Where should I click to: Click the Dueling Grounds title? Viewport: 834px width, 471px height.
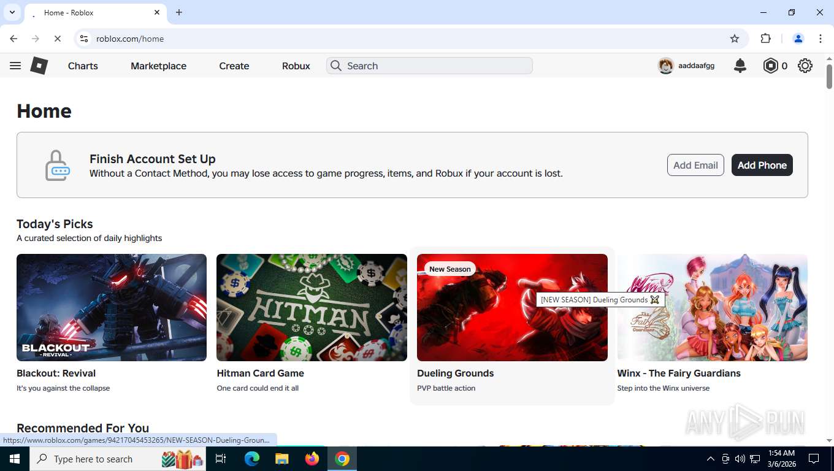(455, 373)
